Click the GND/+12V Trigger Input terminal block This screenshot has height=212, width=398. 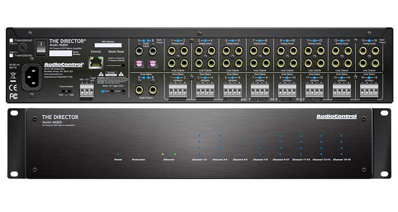coord(86,90)
